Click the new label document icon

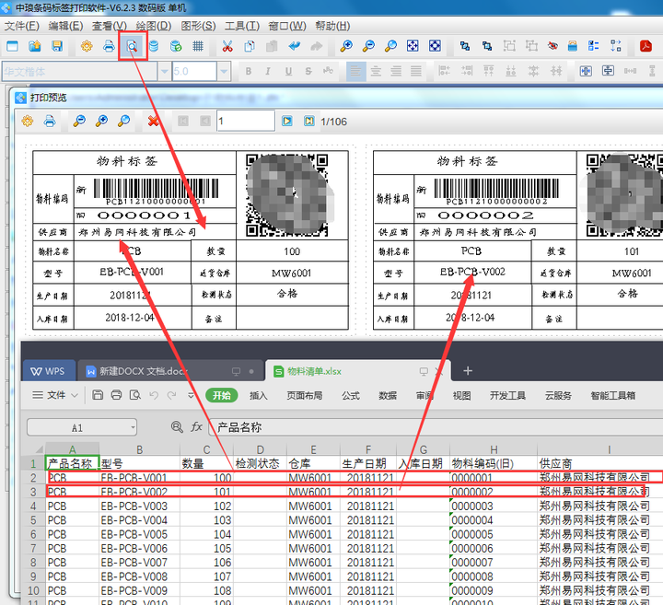point(12,46)
